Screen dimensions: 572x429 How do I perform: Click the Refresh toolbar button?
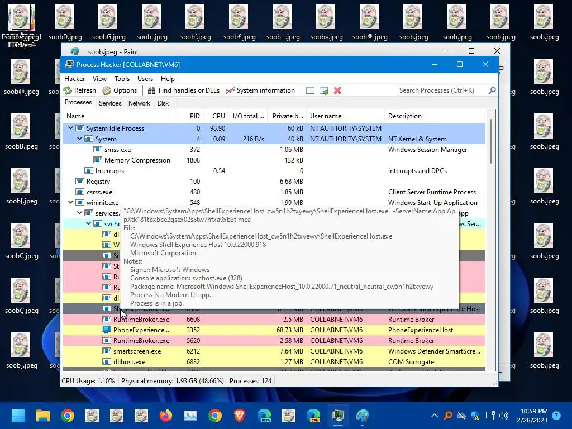pos(79,90)
